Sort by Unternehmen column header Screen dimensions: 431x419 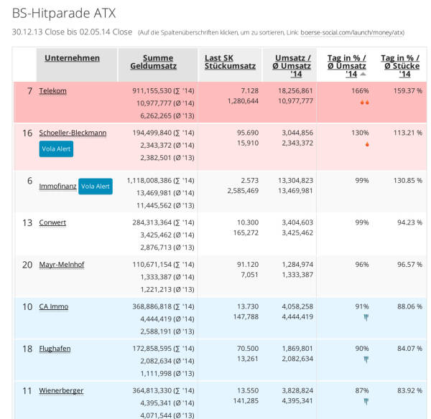(72, 58)
